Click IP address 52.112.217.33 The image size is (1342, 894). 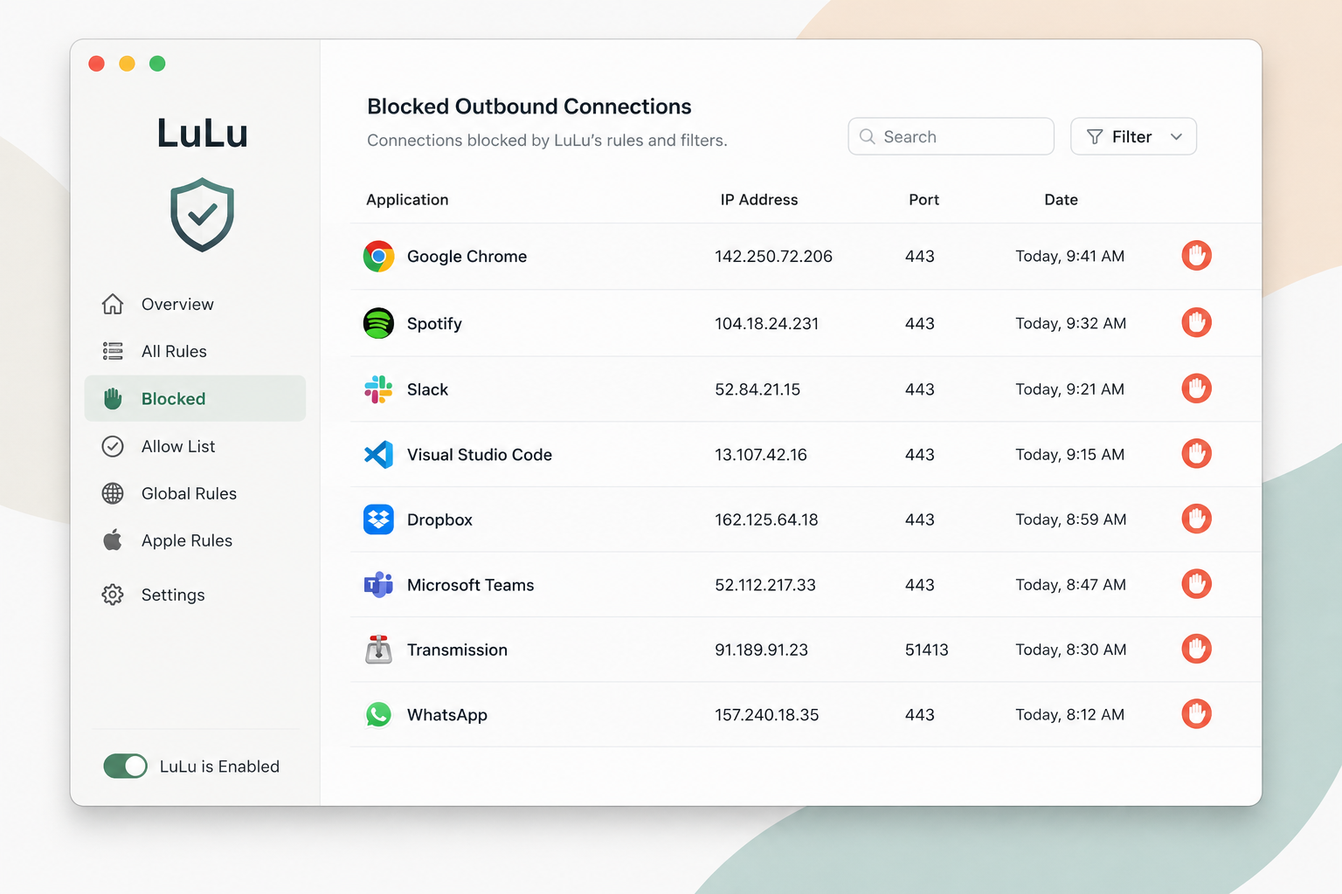pyautogui.click(x=765, y=585)
